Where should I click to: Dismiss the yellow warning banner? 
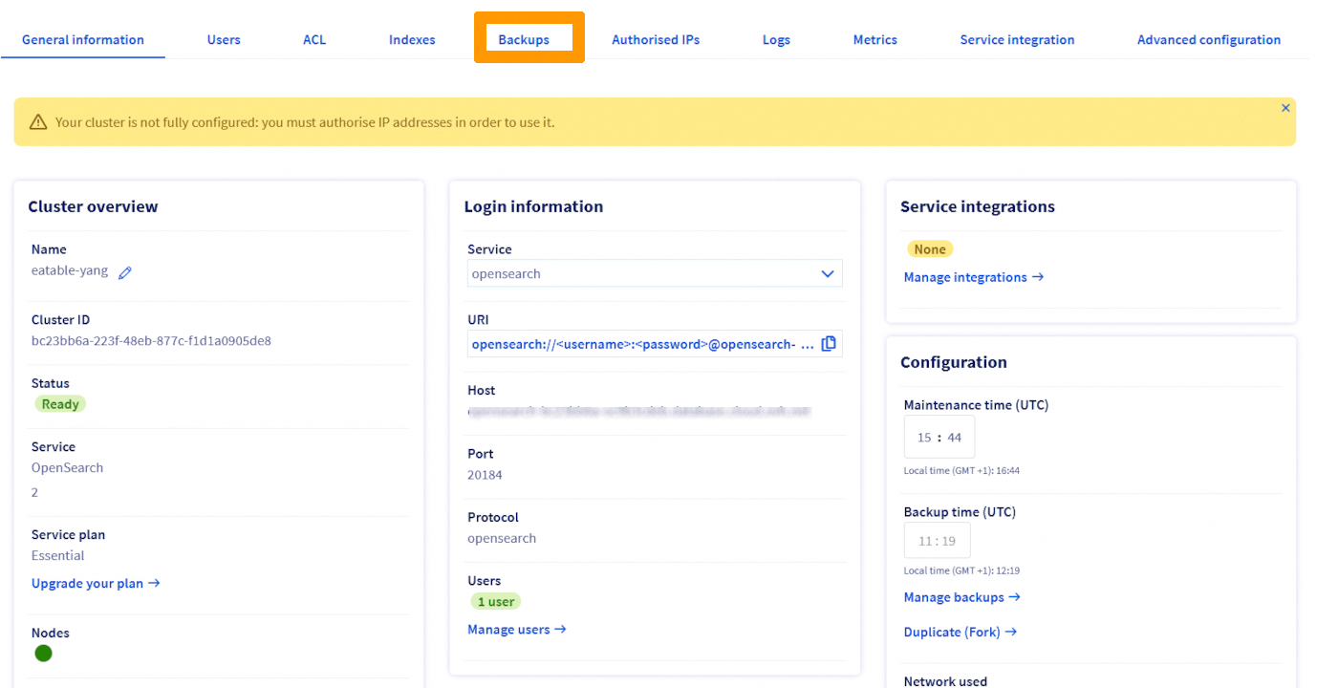[1285, 108]
